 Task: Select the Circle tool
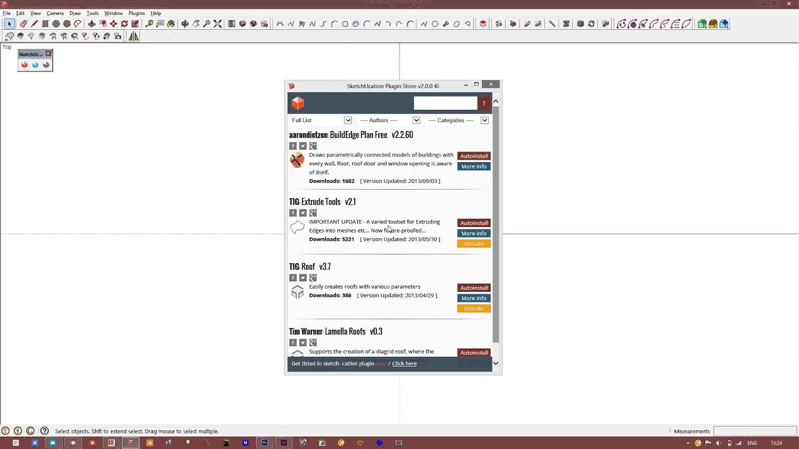[x=56, y=24]
